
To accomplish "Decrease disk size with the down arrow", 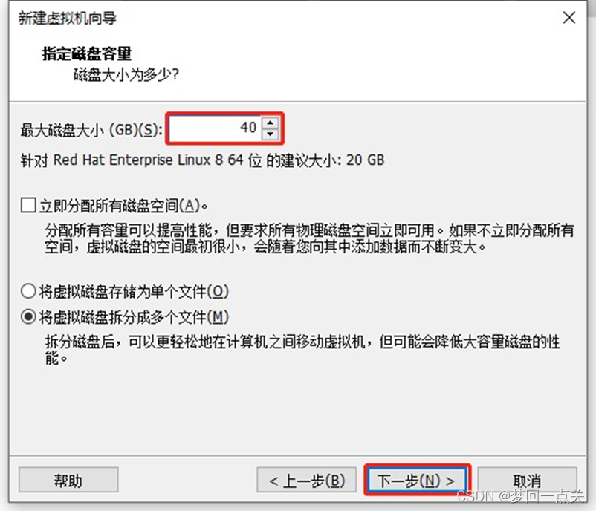I will [x=270, y=134].
